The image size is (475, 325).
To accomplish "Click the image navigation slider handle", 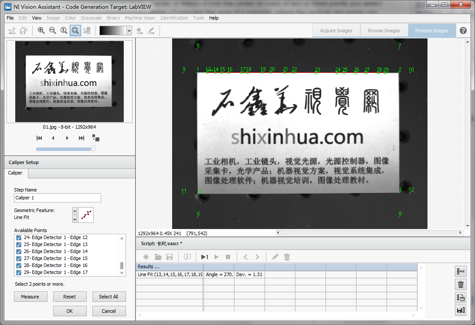I will coord(93,149).
